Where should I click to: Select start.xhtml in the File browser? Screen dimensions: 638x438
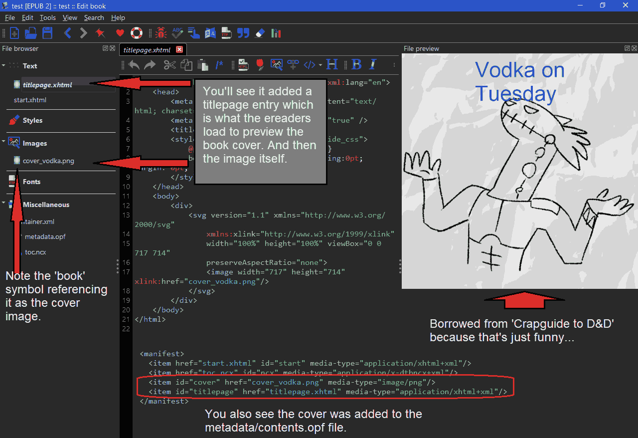click(30, 100)
